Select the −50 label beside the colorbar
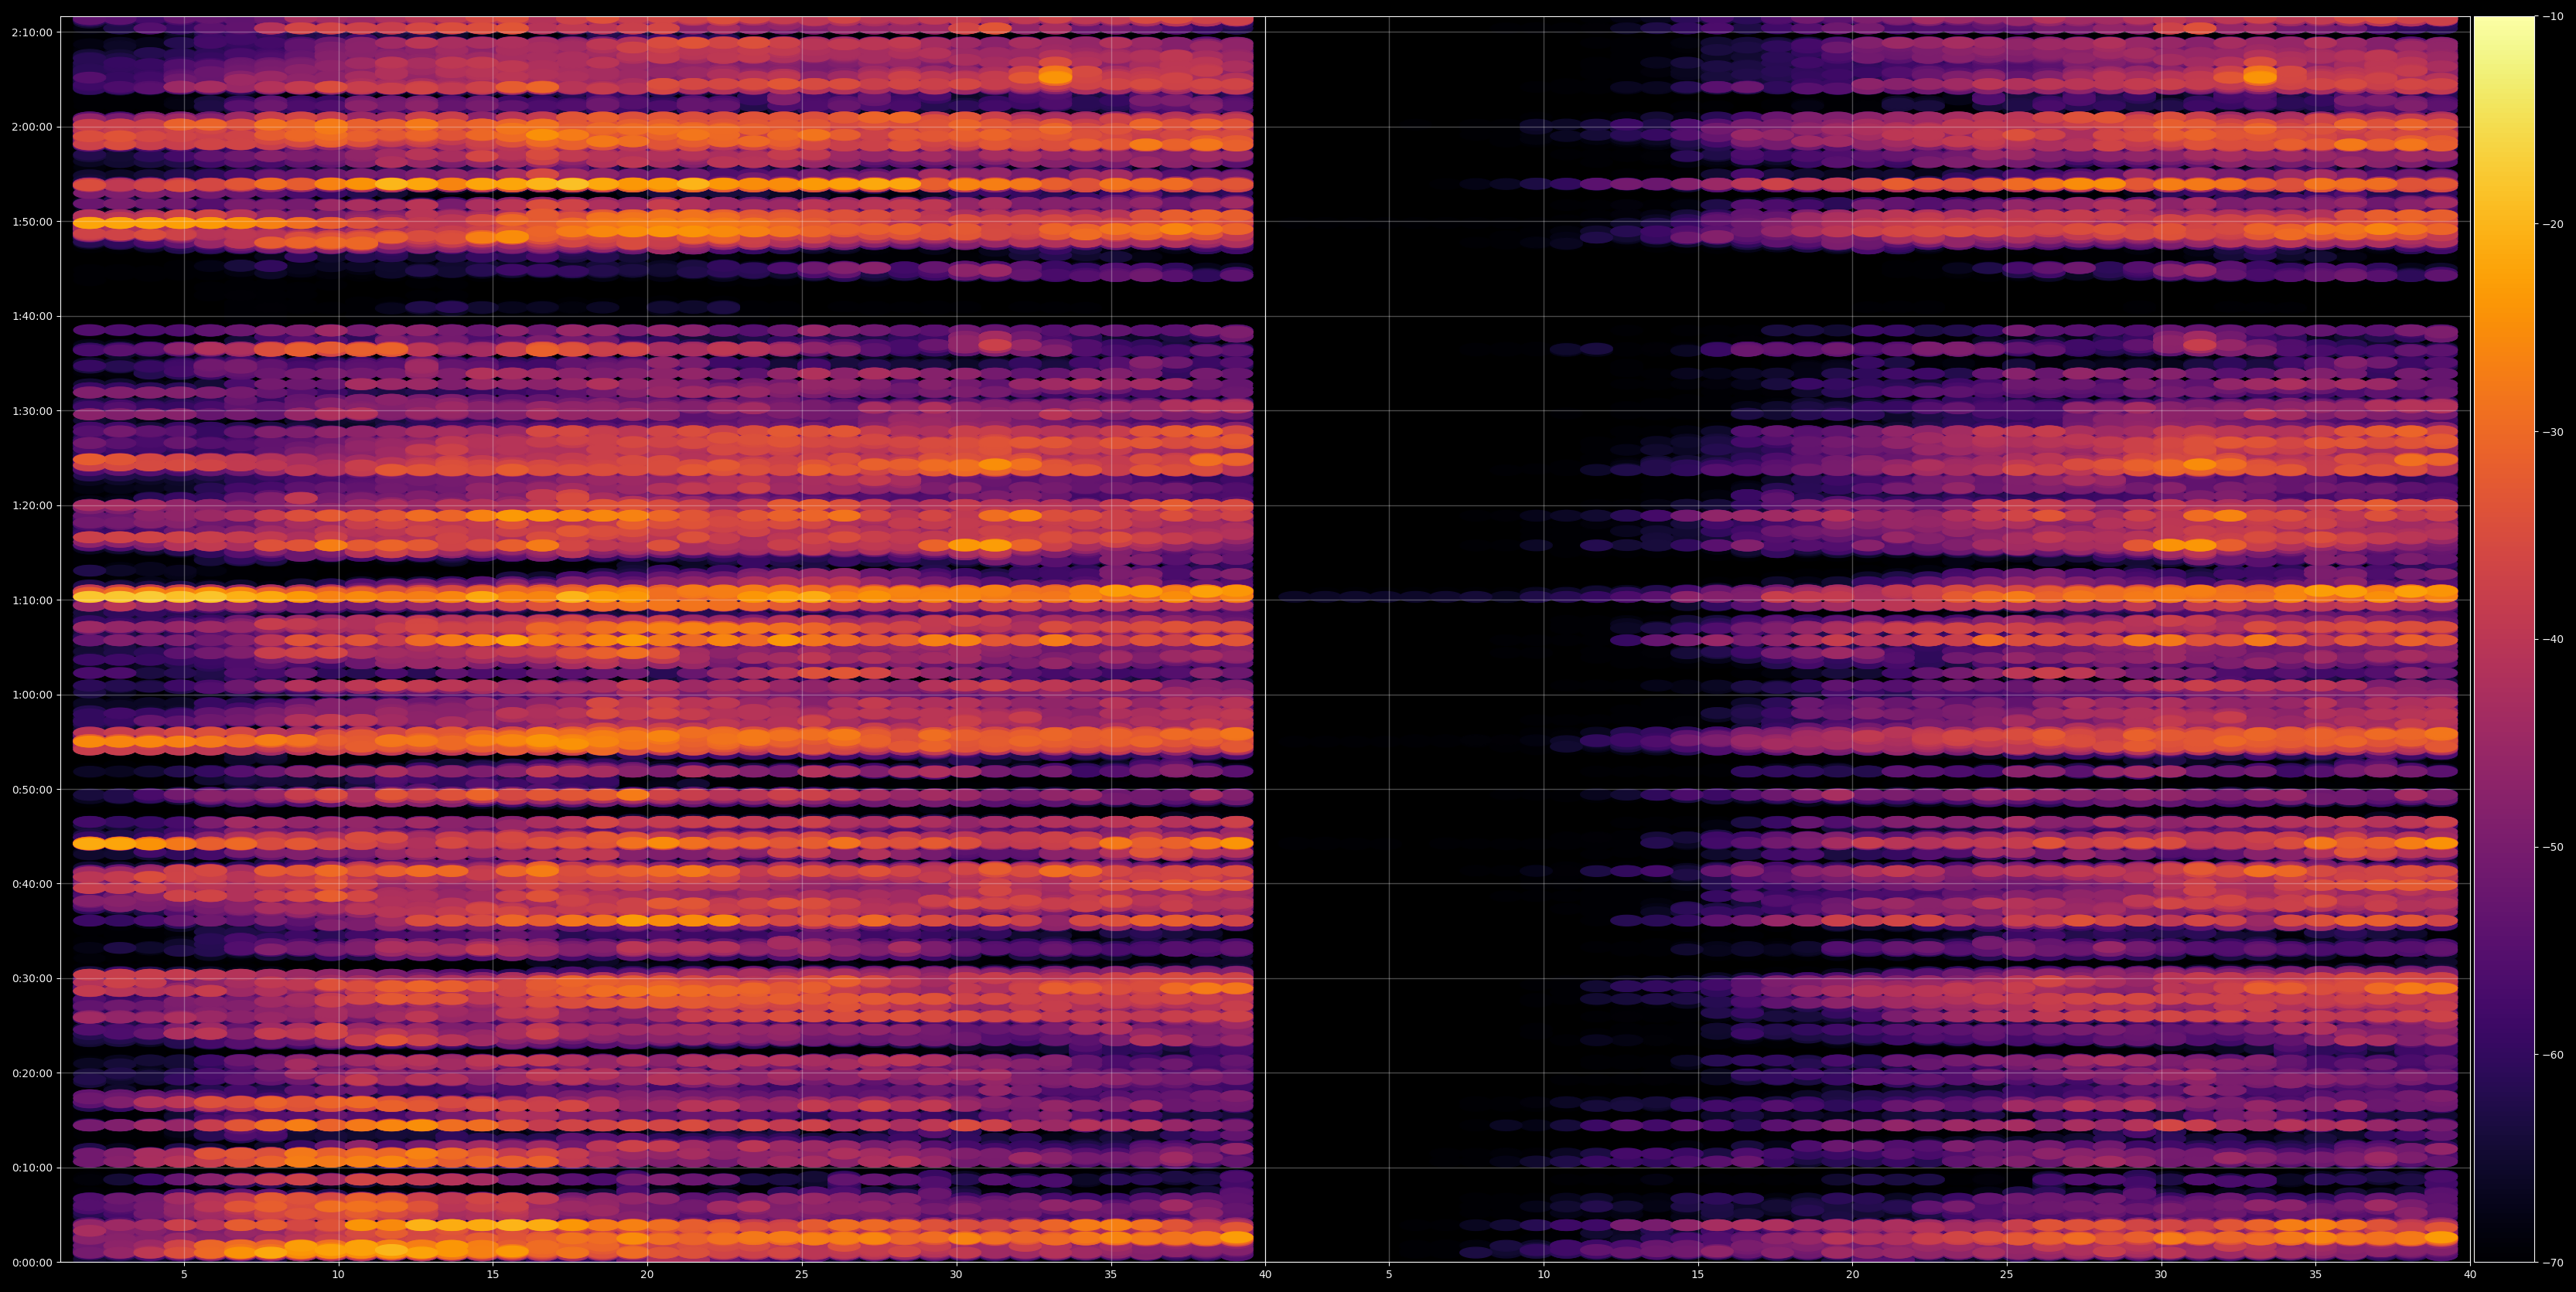The image size is (2576, 1292). point(2552,846)
